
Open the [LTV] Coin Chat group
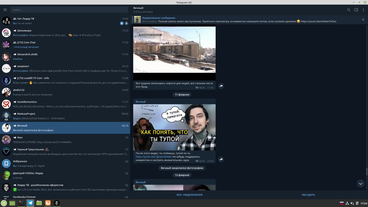(x=65, y=45)
